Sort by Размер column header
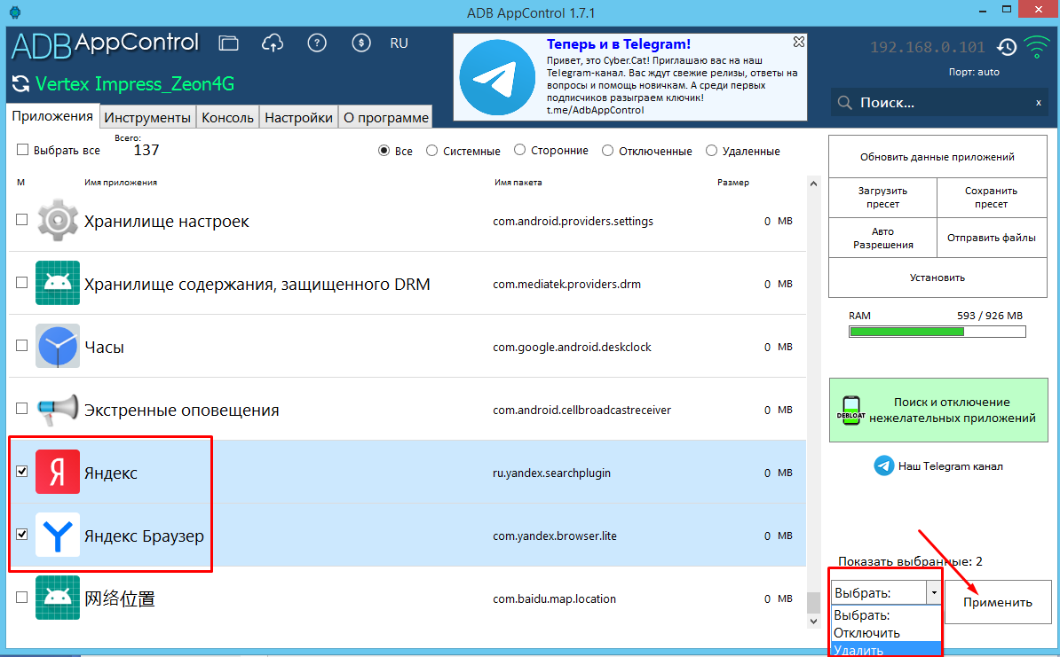This screenshot has height=657, width=1060. pos(732,183)
